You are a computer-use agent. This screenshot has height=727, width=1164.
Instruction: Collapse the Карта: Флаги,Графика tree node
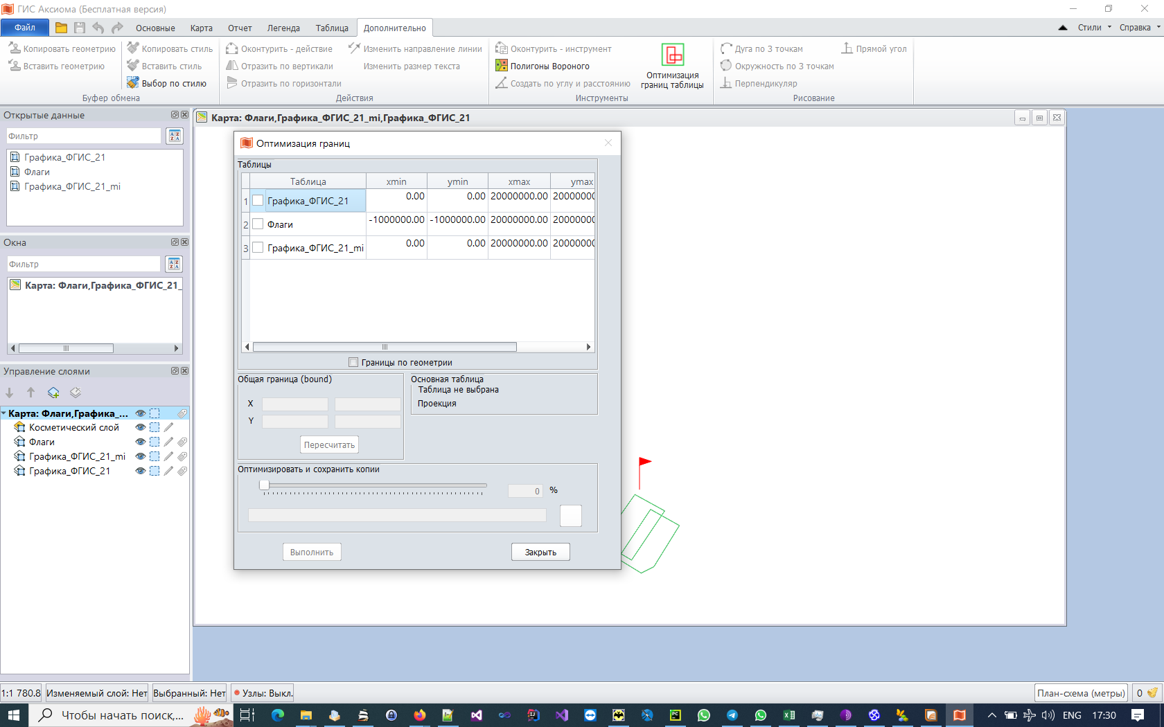[x=4, y=413]
